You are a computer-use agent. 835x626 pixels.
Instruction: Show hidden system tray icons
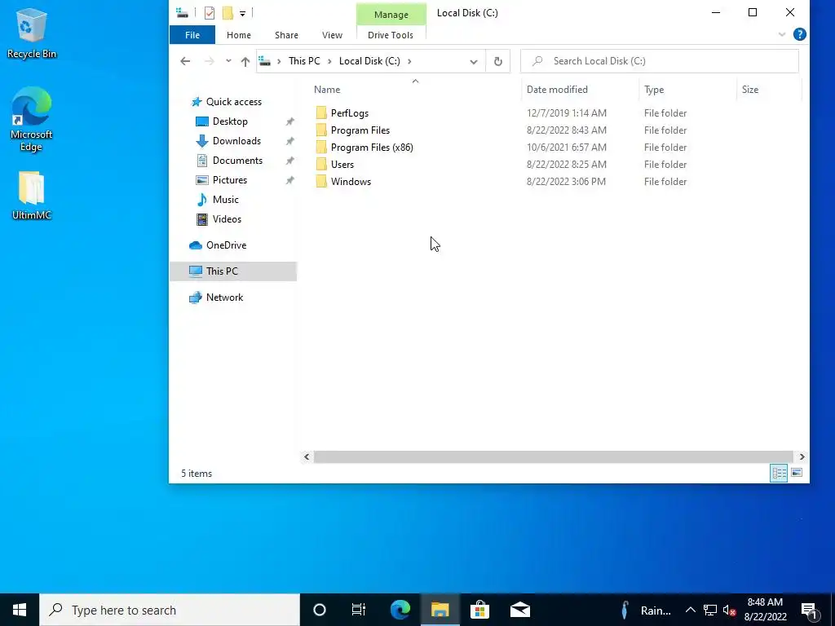pyautogui.click(x=690, y=610)
